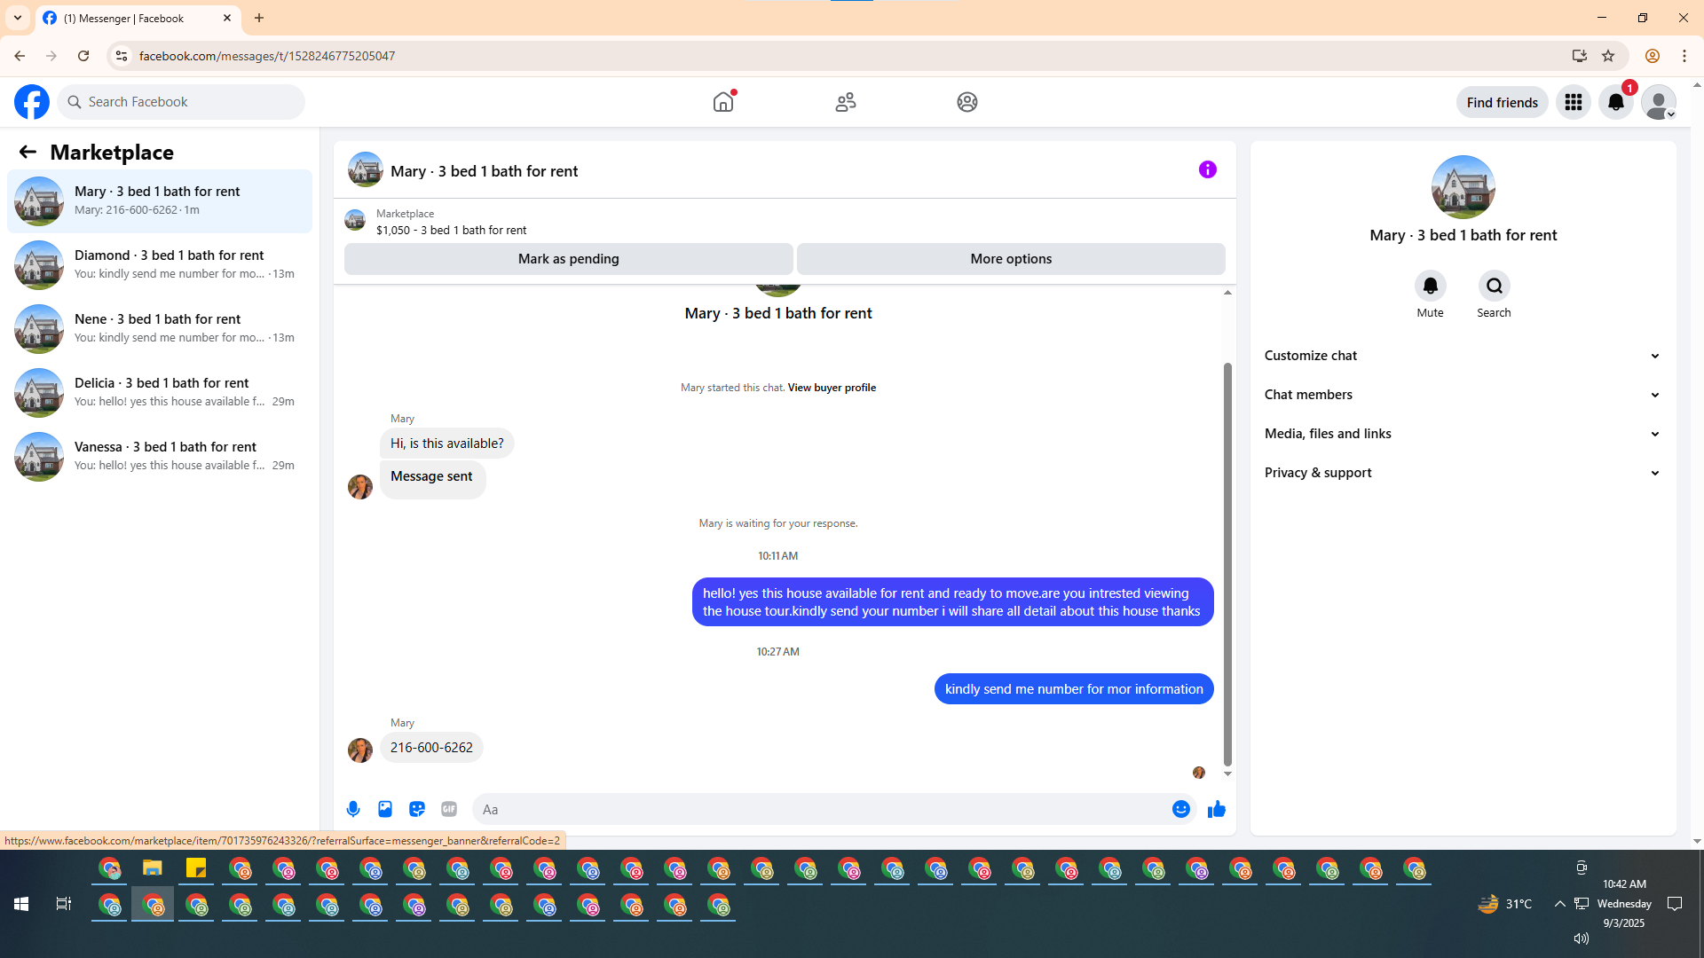Select Mary's conversation in the list

tap(160, 201)
